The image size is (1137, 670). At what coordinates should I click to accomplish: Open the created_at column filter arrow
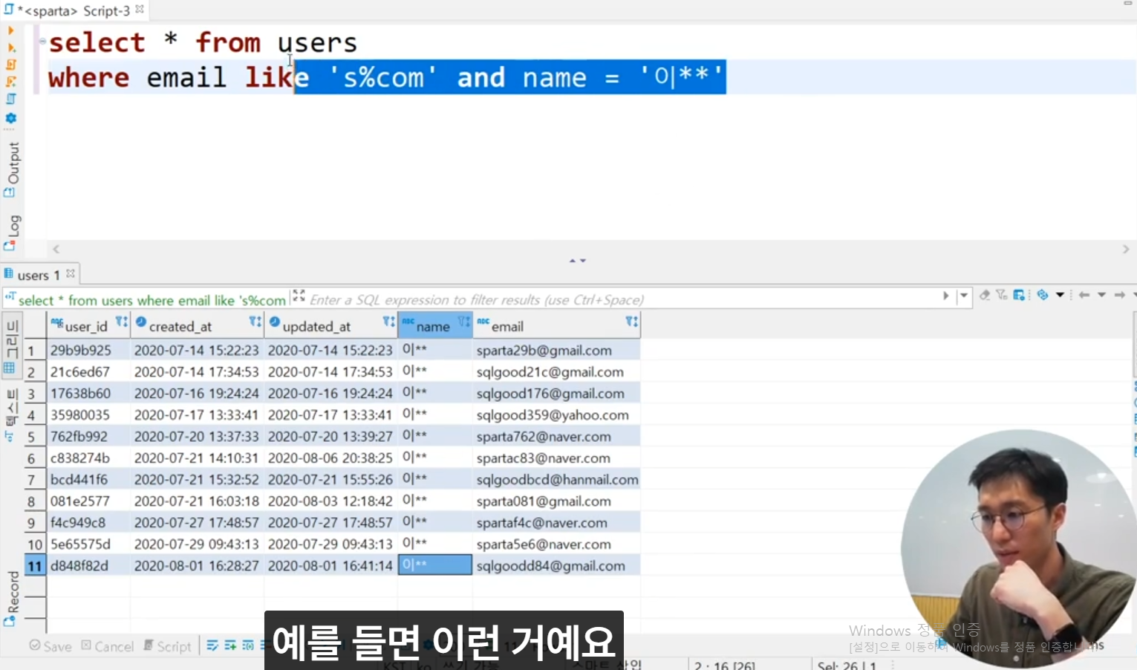click(255, 322)
